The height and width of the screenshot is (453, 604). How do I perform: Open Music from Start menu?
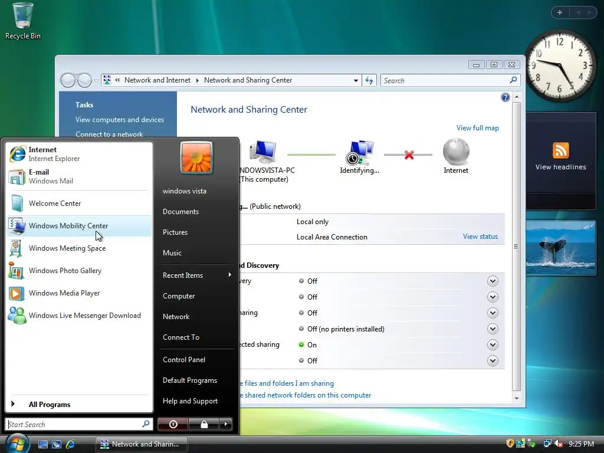coord(172,253)
